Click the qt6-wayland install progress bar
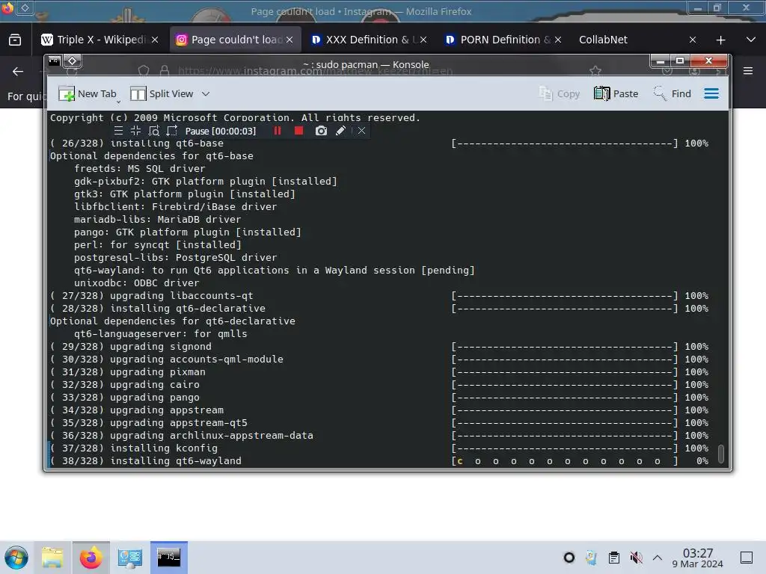This screenshot has width=766, height=574. 565,461
